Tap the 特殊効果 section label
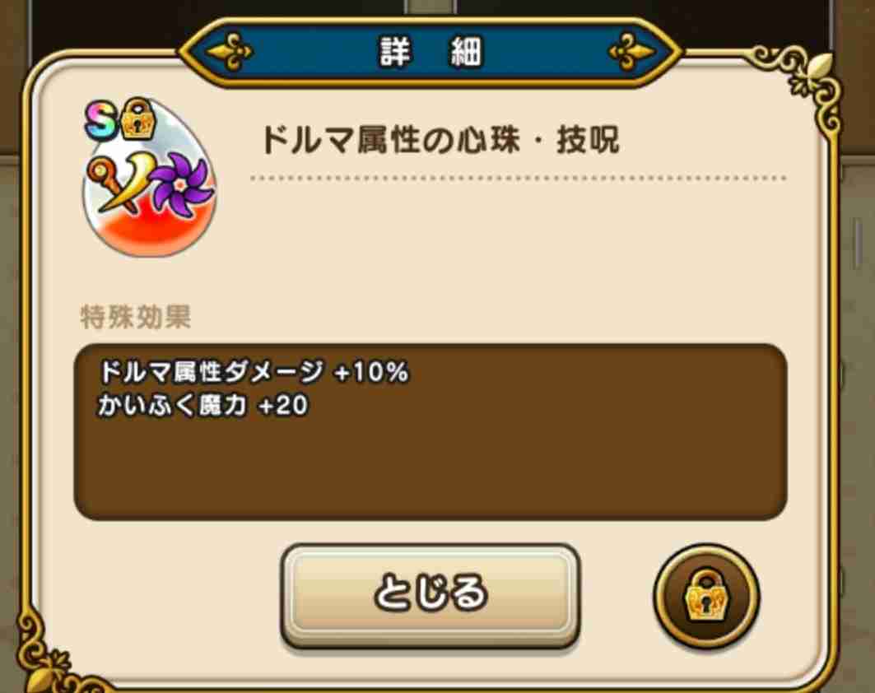This screenshot has height=693, width=875. click(136, 317)
